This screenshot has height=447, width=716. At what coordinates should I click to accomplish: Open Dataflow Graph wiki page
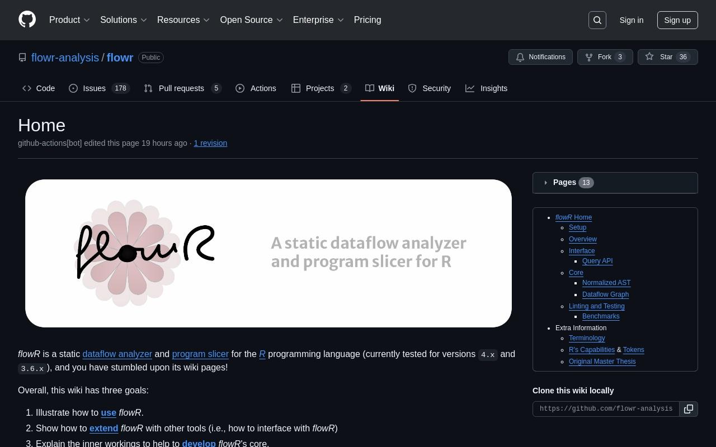pos(605,294)
